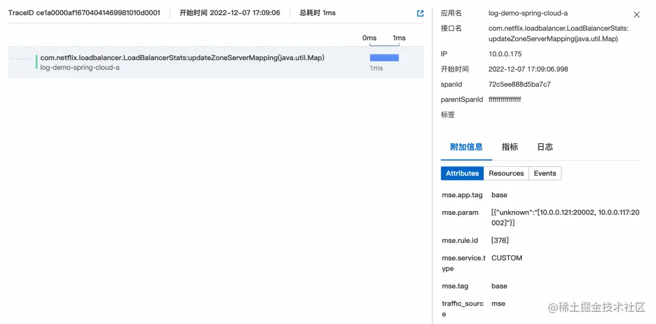The width and height of the screenshot is (656, 324).
Task: Click the 1ms timeline scale label
Action: (x=399, y=38)
